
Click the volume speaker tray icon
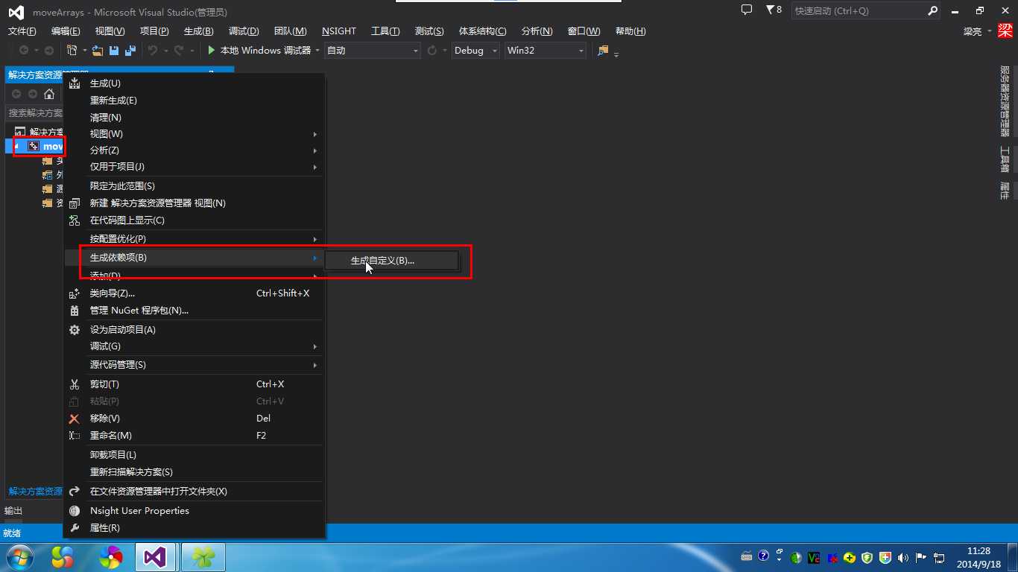[x=903, y=557]
